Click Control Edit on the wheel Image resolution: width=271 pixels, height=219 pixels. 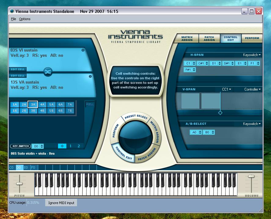(124, 153)
